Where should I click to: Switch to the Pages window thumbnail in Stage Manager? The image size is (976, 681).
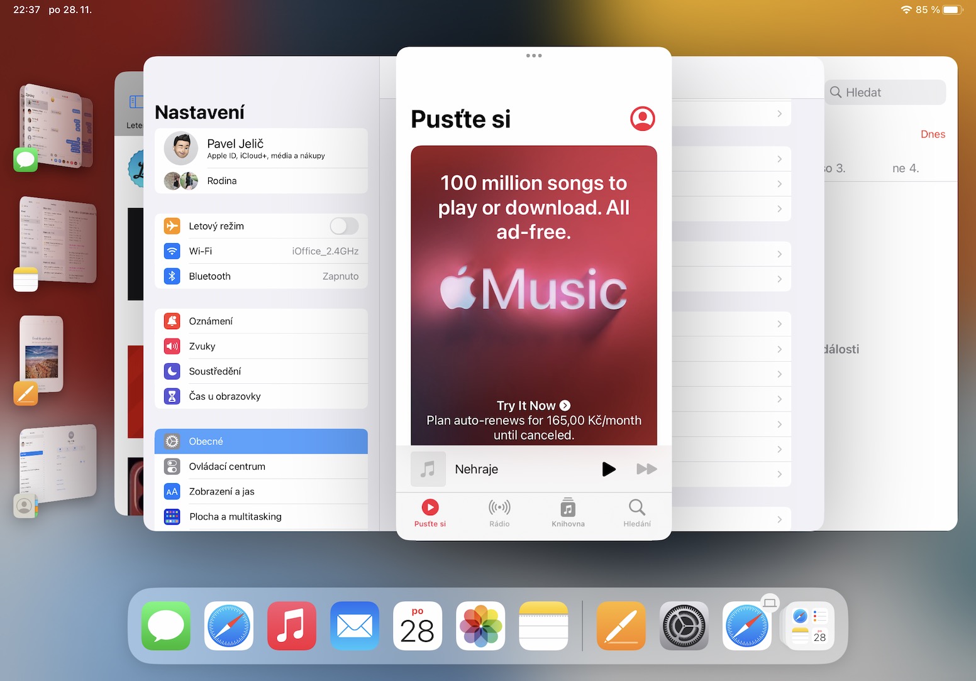42,355
